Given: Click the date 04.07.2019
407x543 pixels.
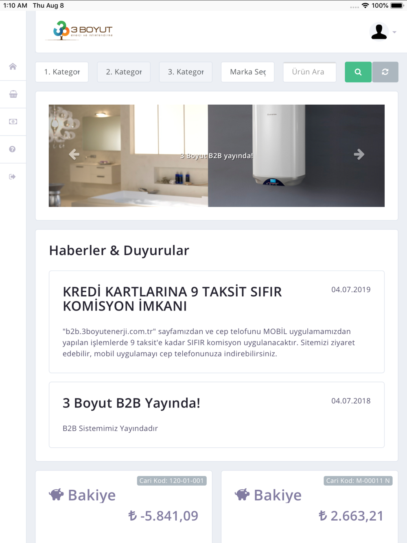Looking at the screenshot, I should pyautogui.click(x=351, y=290).
